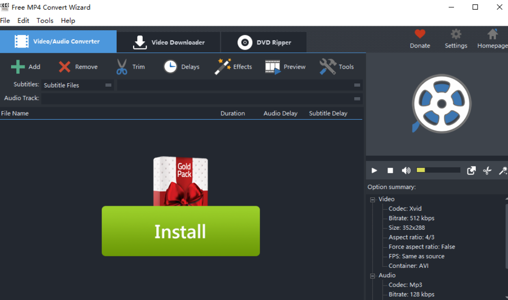Image resolution: width=508 pixels, height=300 pixels.
Task: Play the preview video
Action: pyautogui.click(x=374, y=170)
